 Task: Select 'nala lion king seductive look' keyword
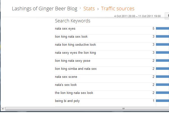click(x=75, y=45)
